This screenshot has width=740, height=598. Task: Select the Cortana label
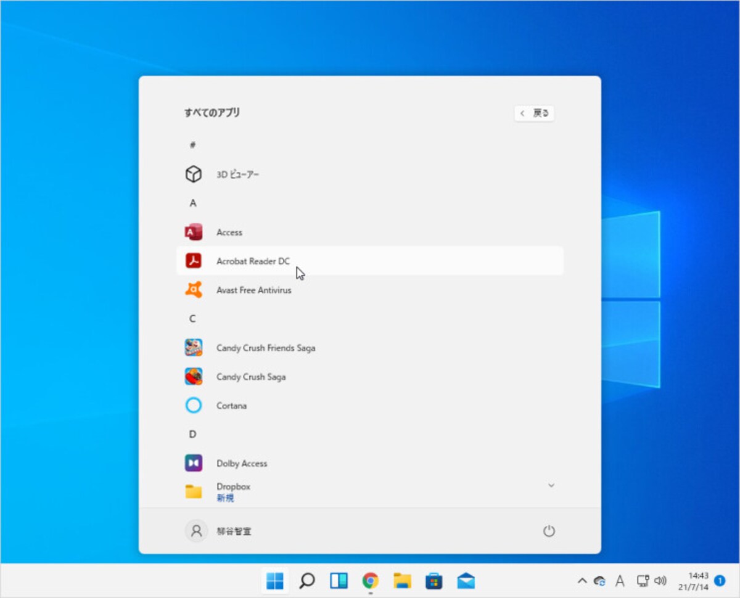click(231, 406)
